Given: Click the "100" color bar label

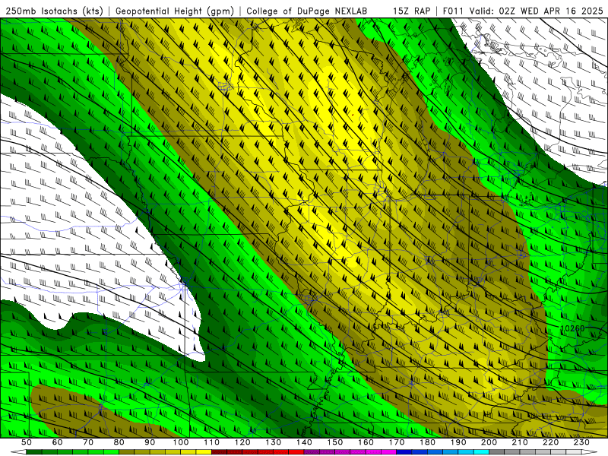Looking at the screenshot, I should [181, 442].
